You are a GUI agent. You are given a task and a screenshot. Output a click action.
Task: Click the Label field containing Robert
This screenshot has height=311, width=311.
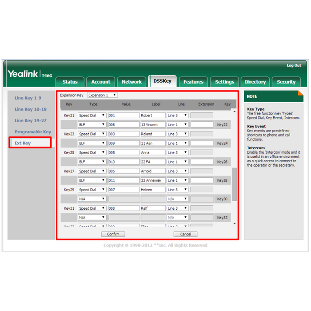[x=152, y=116]
